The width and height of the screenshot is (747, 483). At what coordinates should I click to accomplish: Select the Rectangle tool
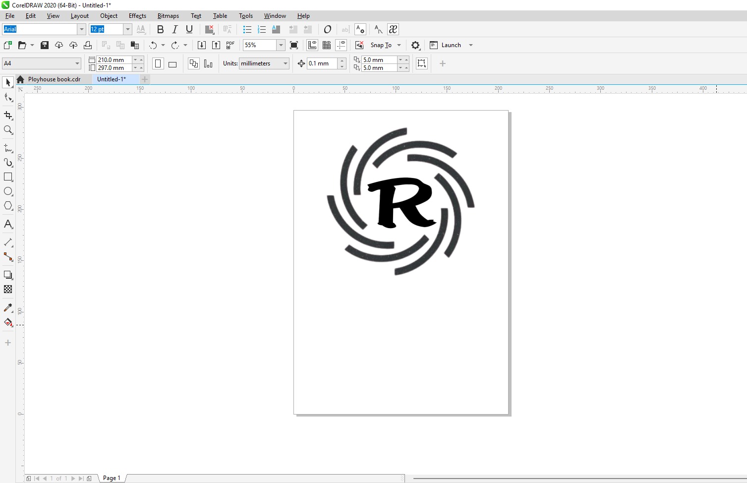(8, 177)
